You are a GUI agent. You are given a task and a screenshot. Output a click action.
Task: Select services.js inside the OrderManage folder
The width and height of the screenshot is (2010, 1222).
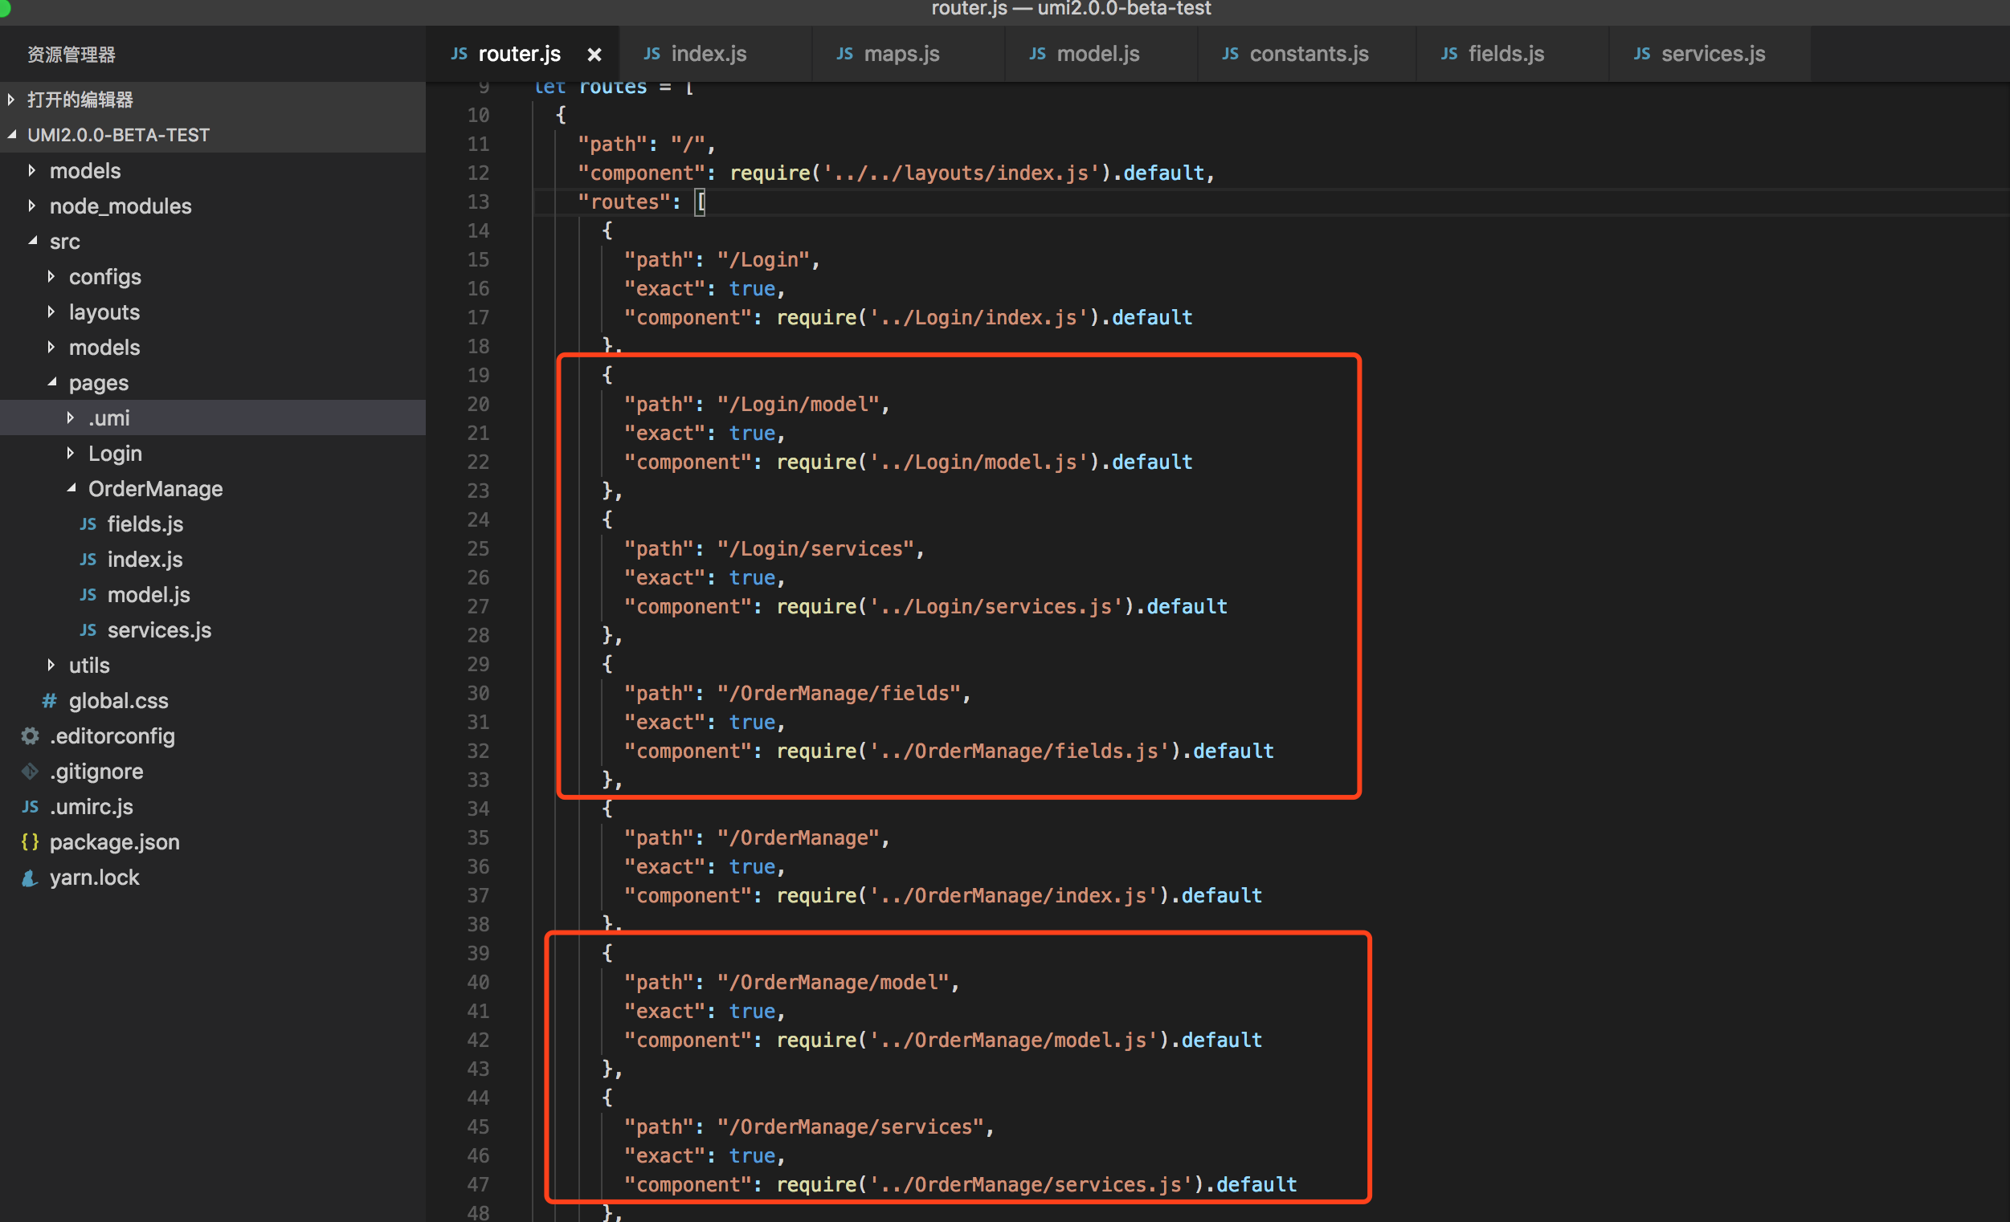pos(160,629)
